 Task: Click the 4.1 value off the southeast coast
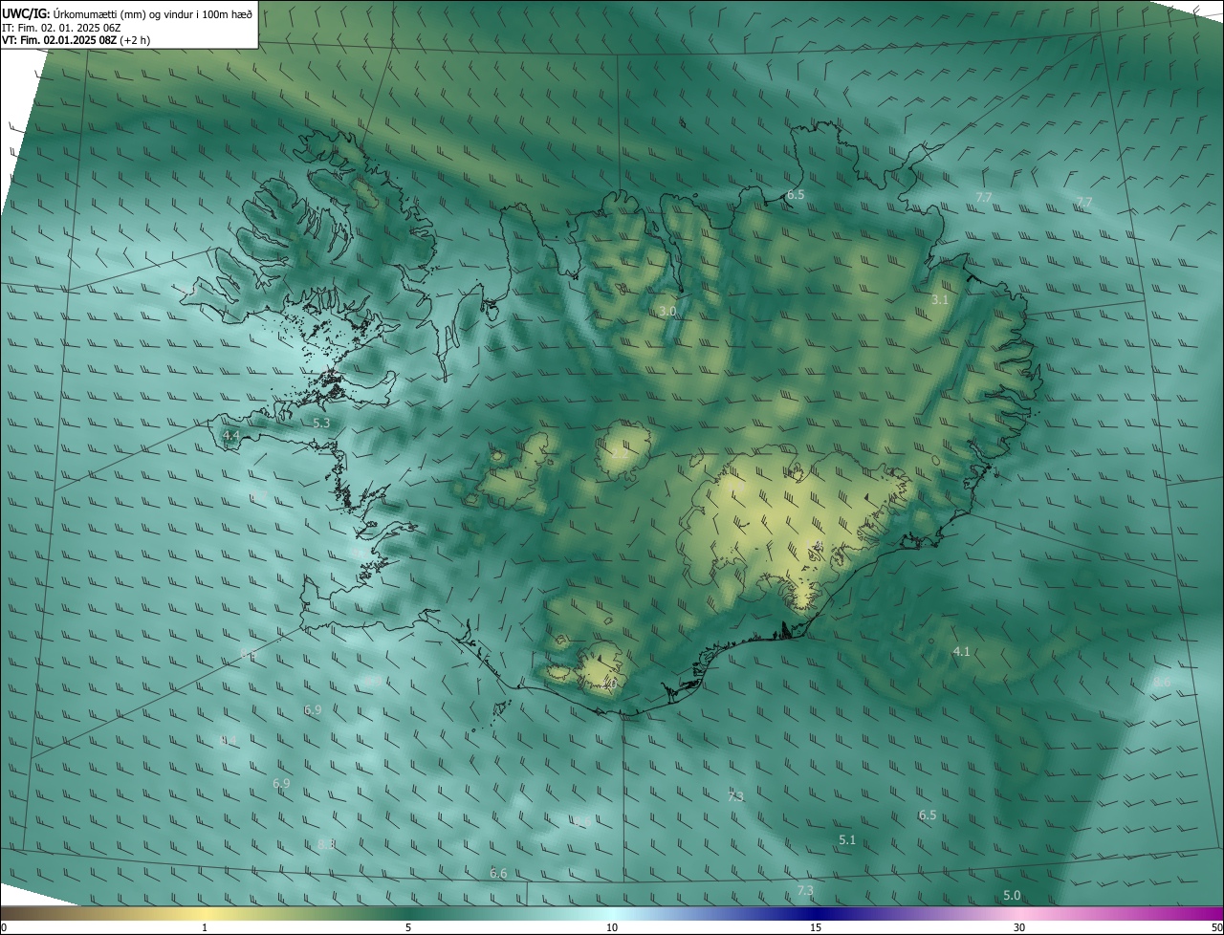[962, 652]
